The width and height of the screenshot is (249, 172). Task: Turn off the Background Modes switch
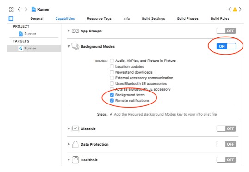click(226, 46)
